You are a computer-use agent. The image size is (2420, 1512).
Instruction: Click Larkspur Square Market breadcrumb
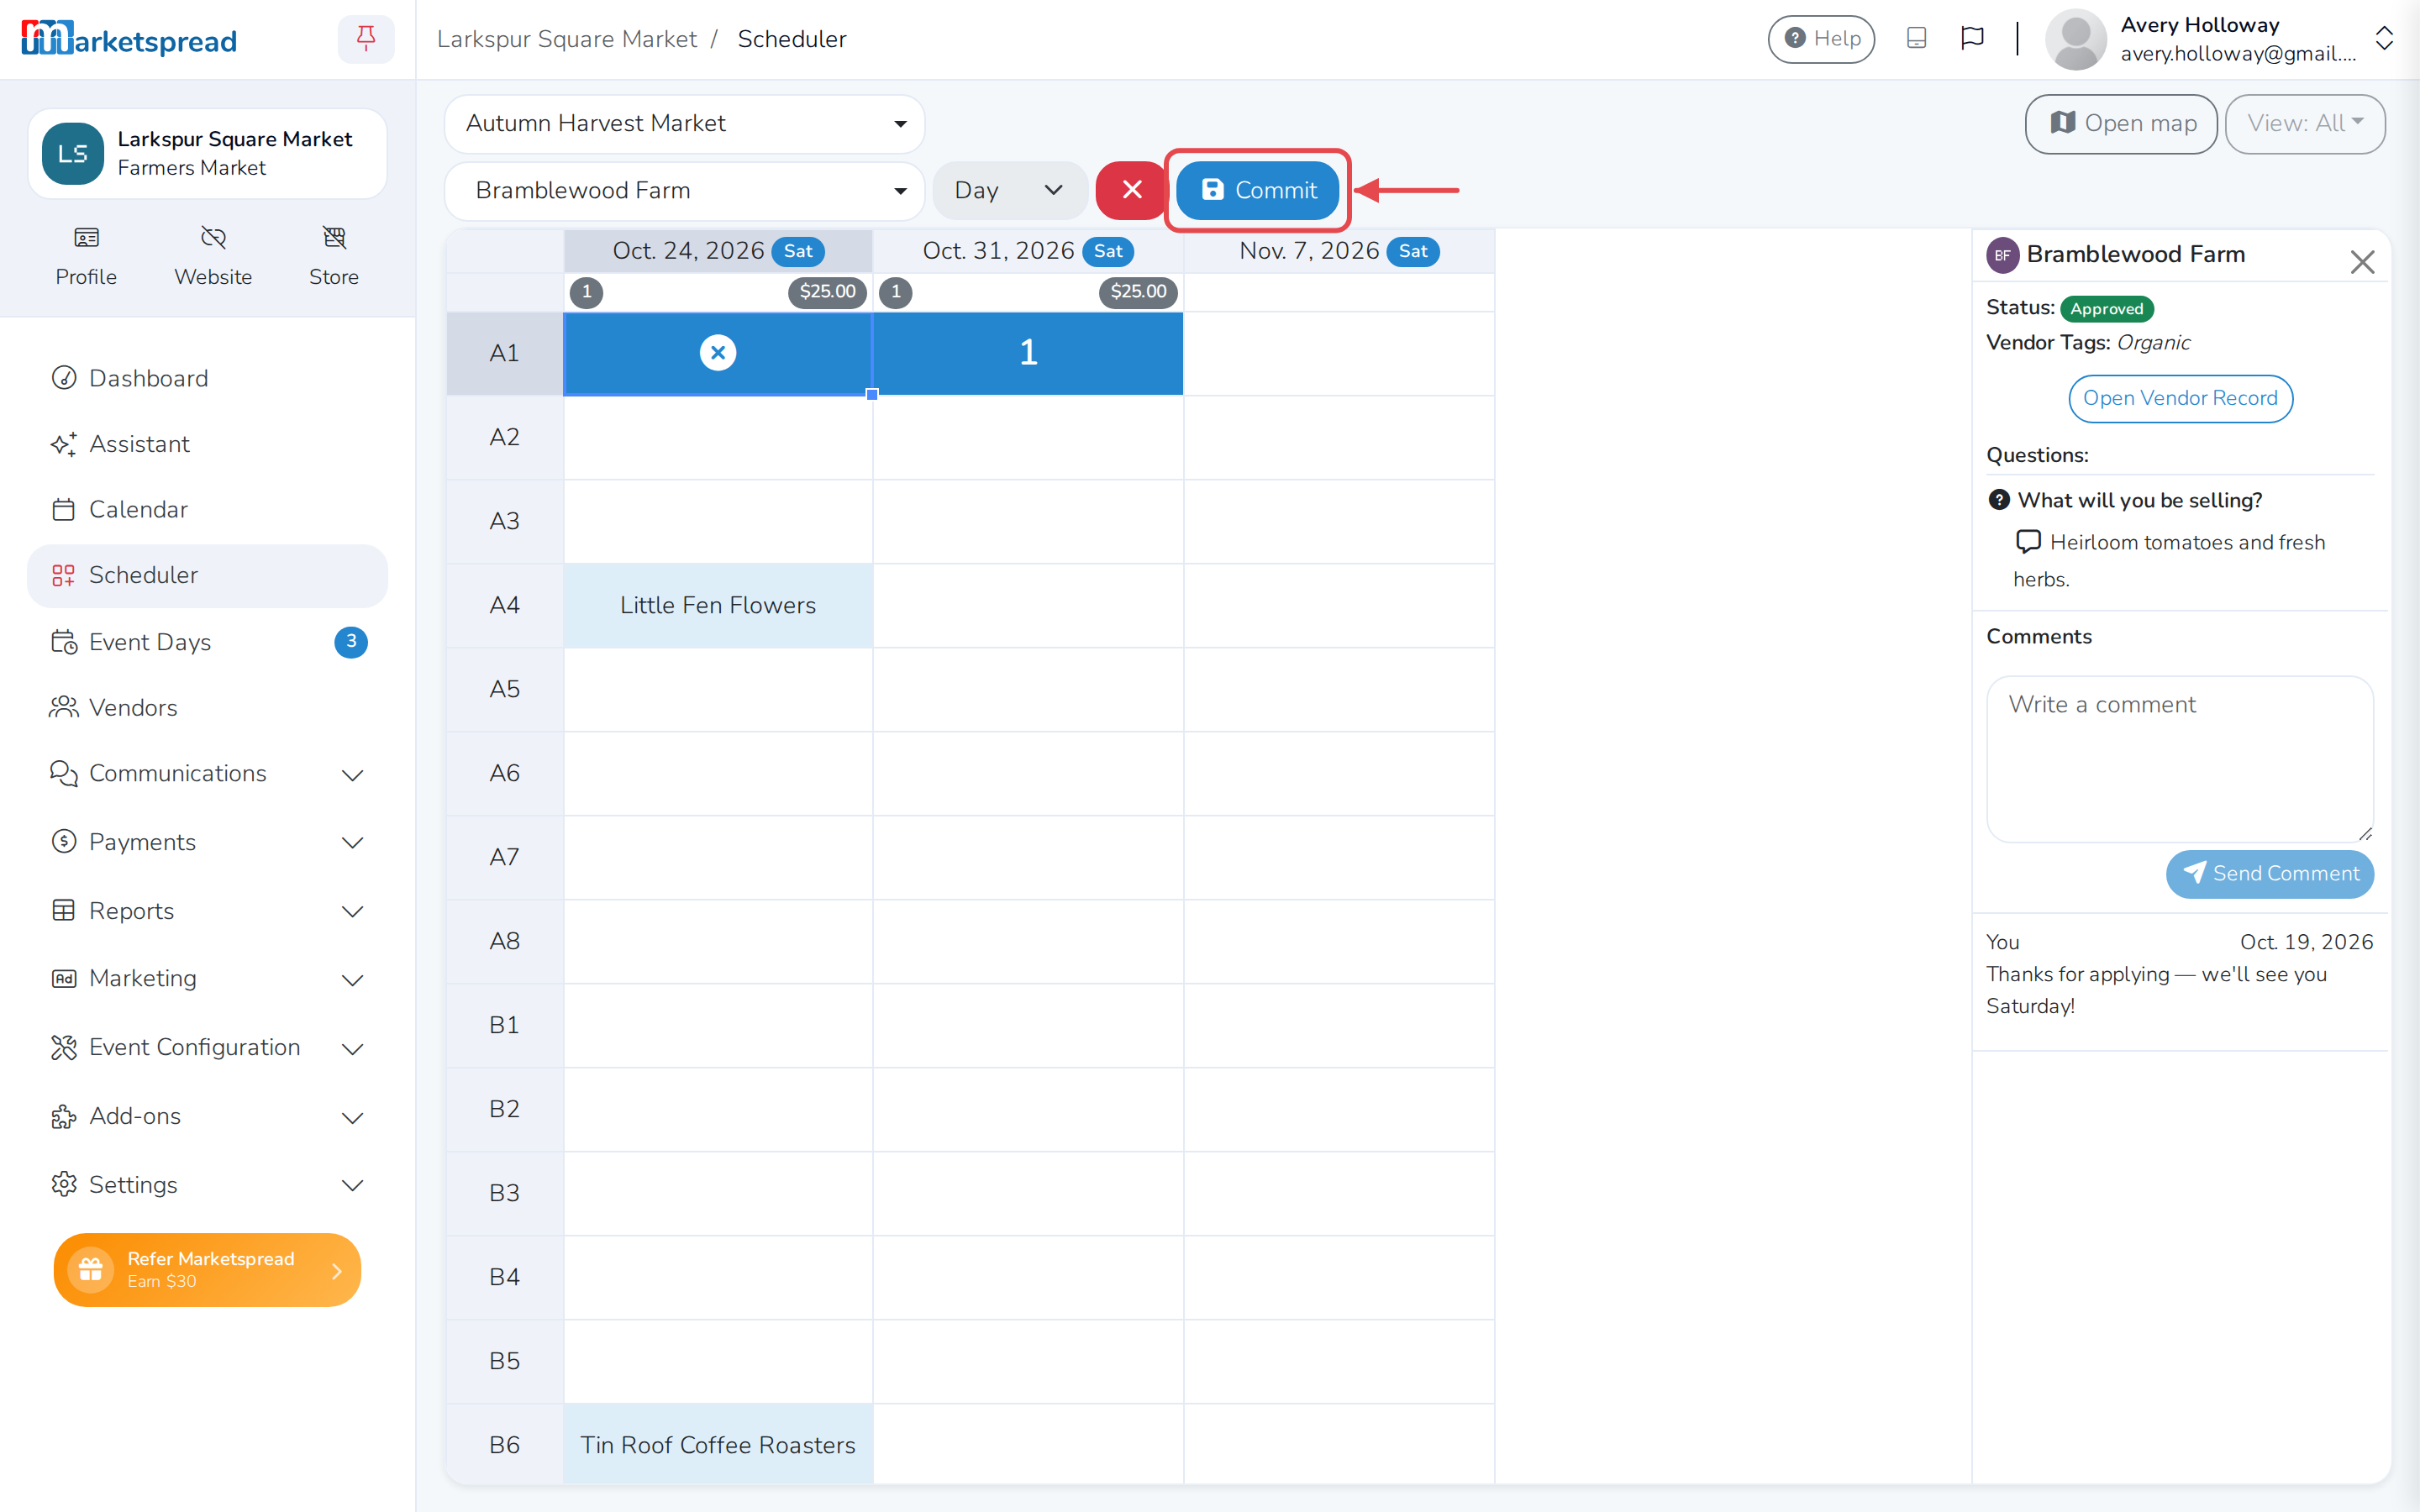click(567, 39)
